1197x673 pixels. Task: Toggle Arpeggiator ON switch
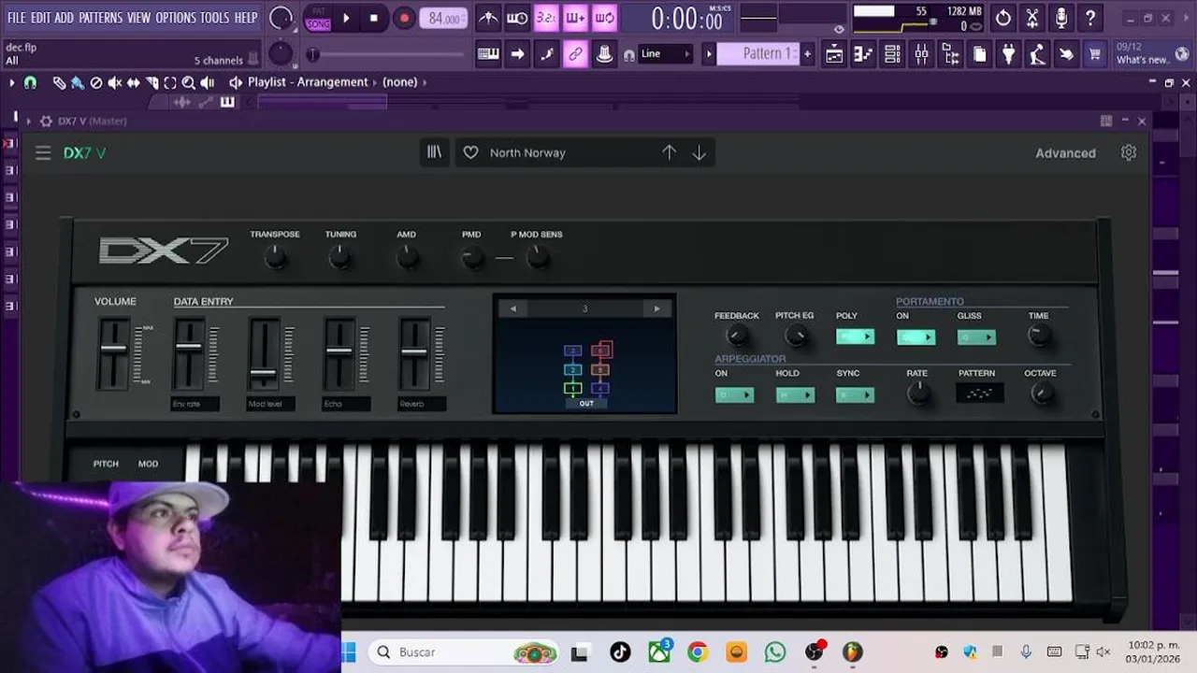click(734, 395)
